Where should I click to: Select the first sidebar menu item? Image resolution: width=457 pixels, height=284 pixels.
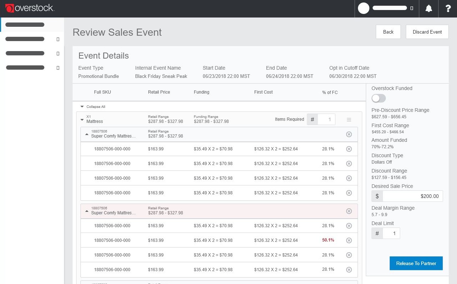coord(25,25)
